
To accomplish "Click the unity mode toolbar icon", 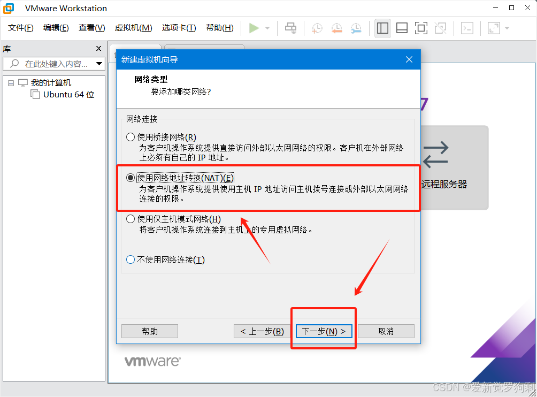I will pyautogui.click(x=440, y=28).
